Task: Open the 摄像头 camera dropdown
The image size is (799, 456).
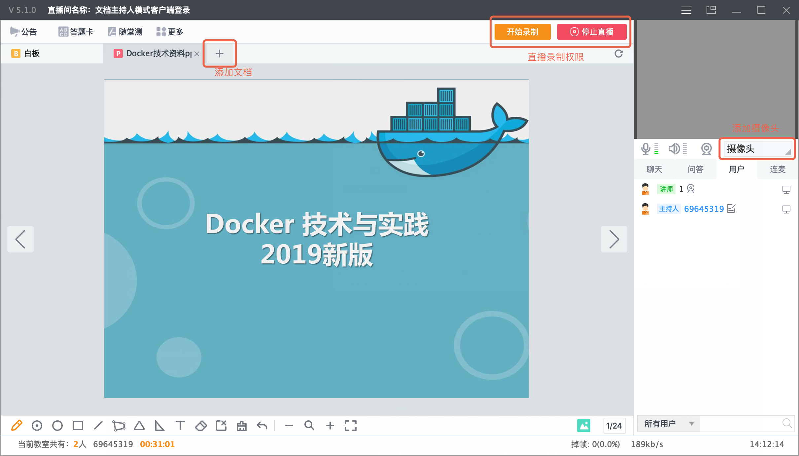Action: tap(757, 149)
